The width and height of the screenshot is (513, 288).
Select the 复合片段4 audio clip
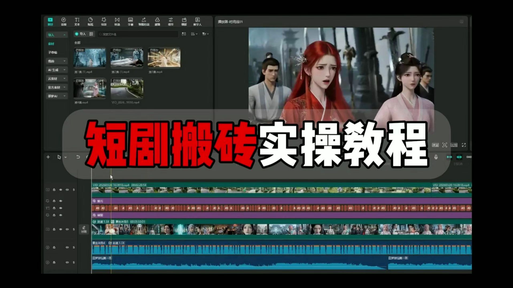(x=282, y=248)
